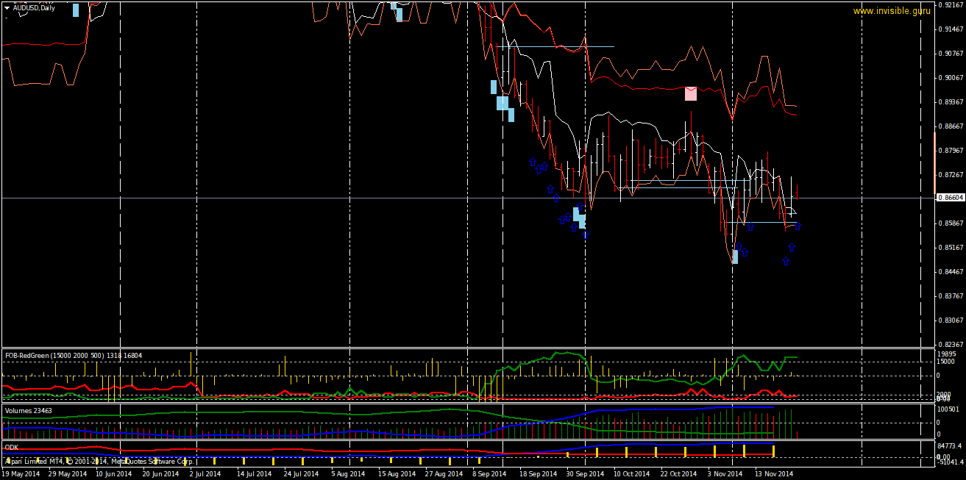Click the 0.83767 price scale value
The image size is (966, 480).
pos(951,295)
